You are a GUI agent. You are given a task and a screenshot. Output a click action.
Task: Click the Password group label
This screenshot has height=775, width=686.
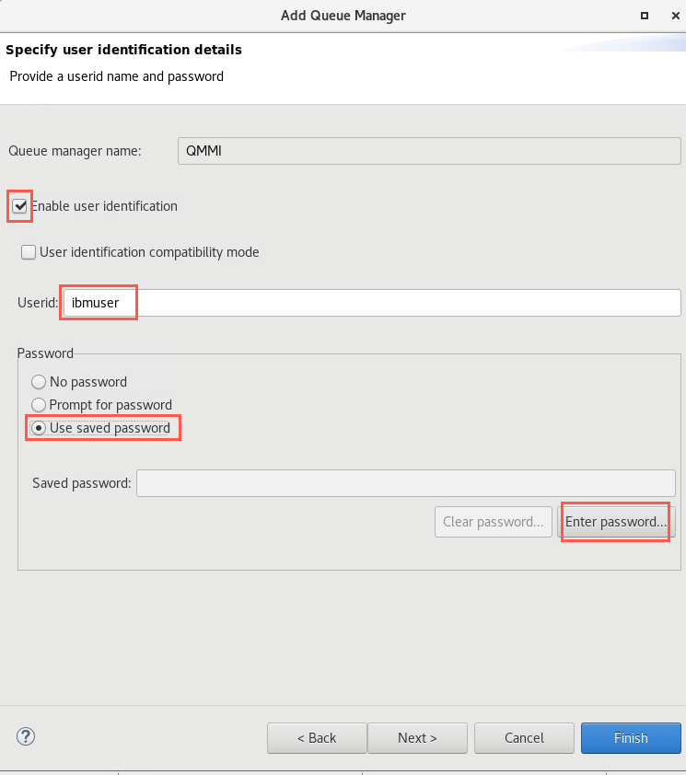coord(45,353)
